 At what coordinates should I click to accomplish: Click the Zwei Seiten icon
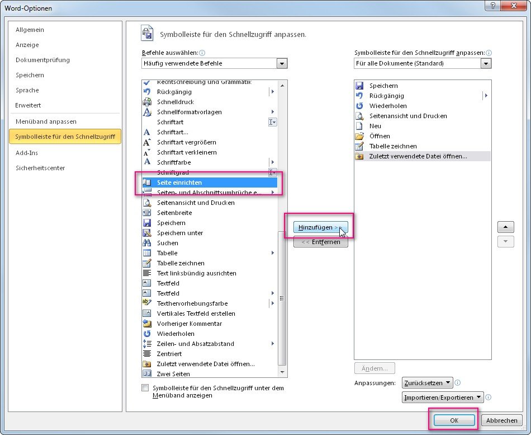point(147,374)
